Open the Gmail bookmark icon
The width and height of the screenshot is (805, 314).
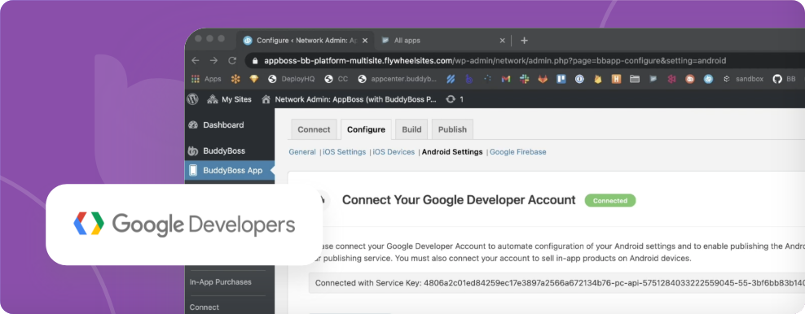click(x=506, y=79)
